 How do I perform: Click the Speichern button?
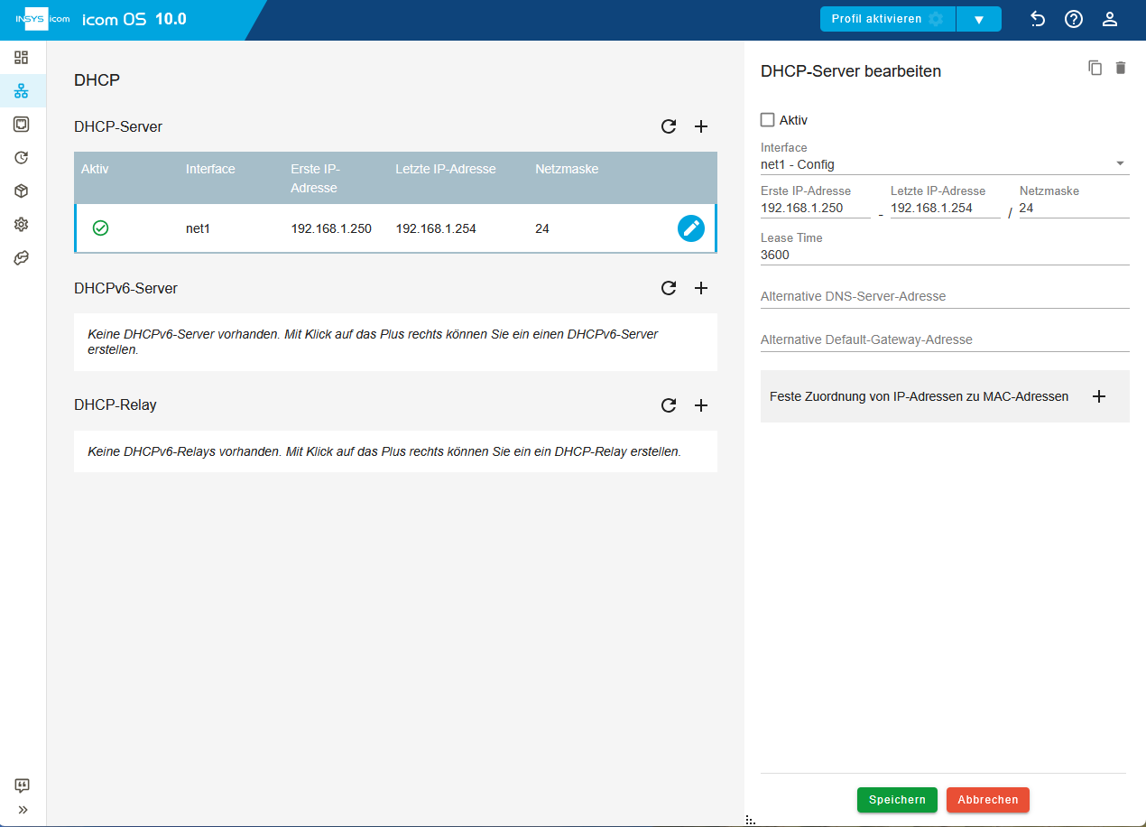tap(897, 800)
